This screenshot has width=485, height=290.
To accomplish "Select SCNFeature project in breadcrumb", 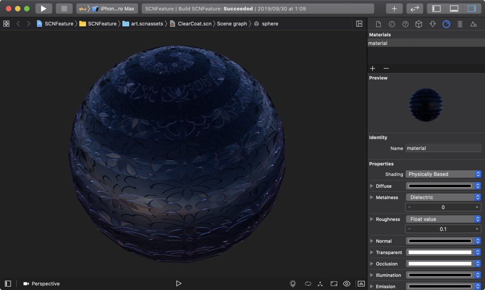I will 55,24.
